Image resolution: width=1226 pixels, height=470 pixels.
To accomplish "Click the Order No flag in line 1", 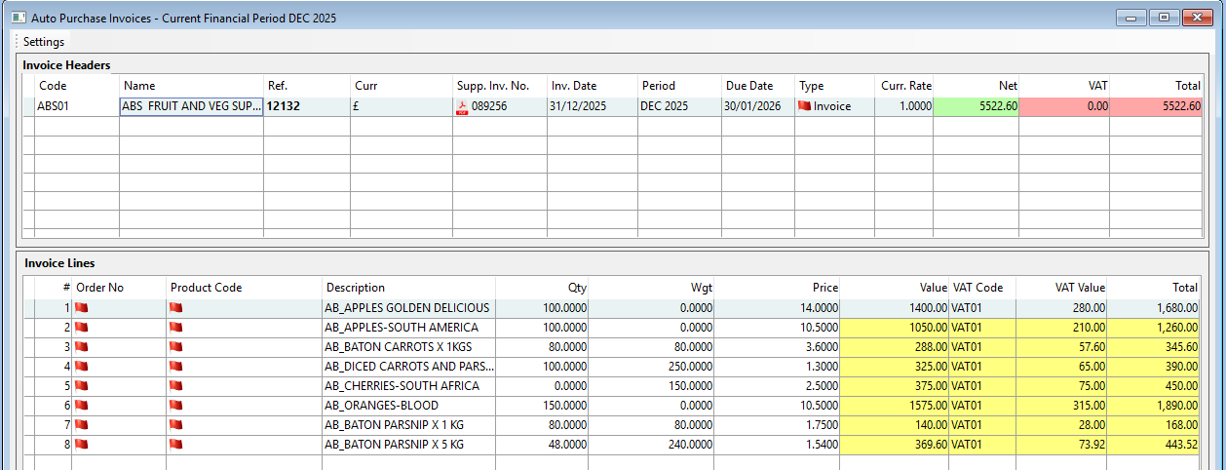I will point(82,308).
